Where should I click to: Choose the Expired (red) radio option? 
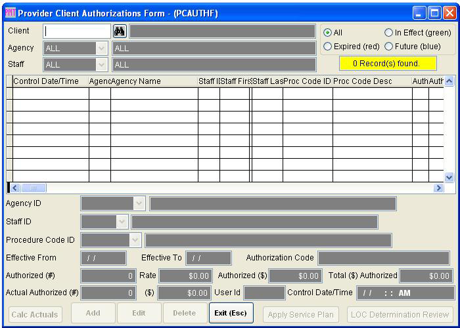pyautogui.click(x=327, y=46)
